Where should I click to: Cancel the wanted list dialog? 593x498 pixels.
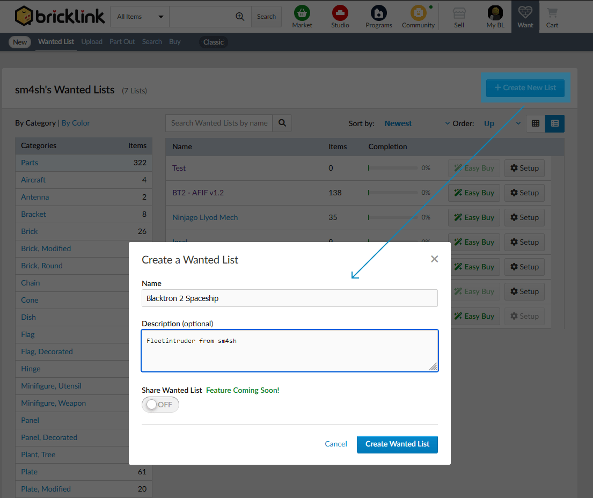pyautogui.click(x=336, y=444)
